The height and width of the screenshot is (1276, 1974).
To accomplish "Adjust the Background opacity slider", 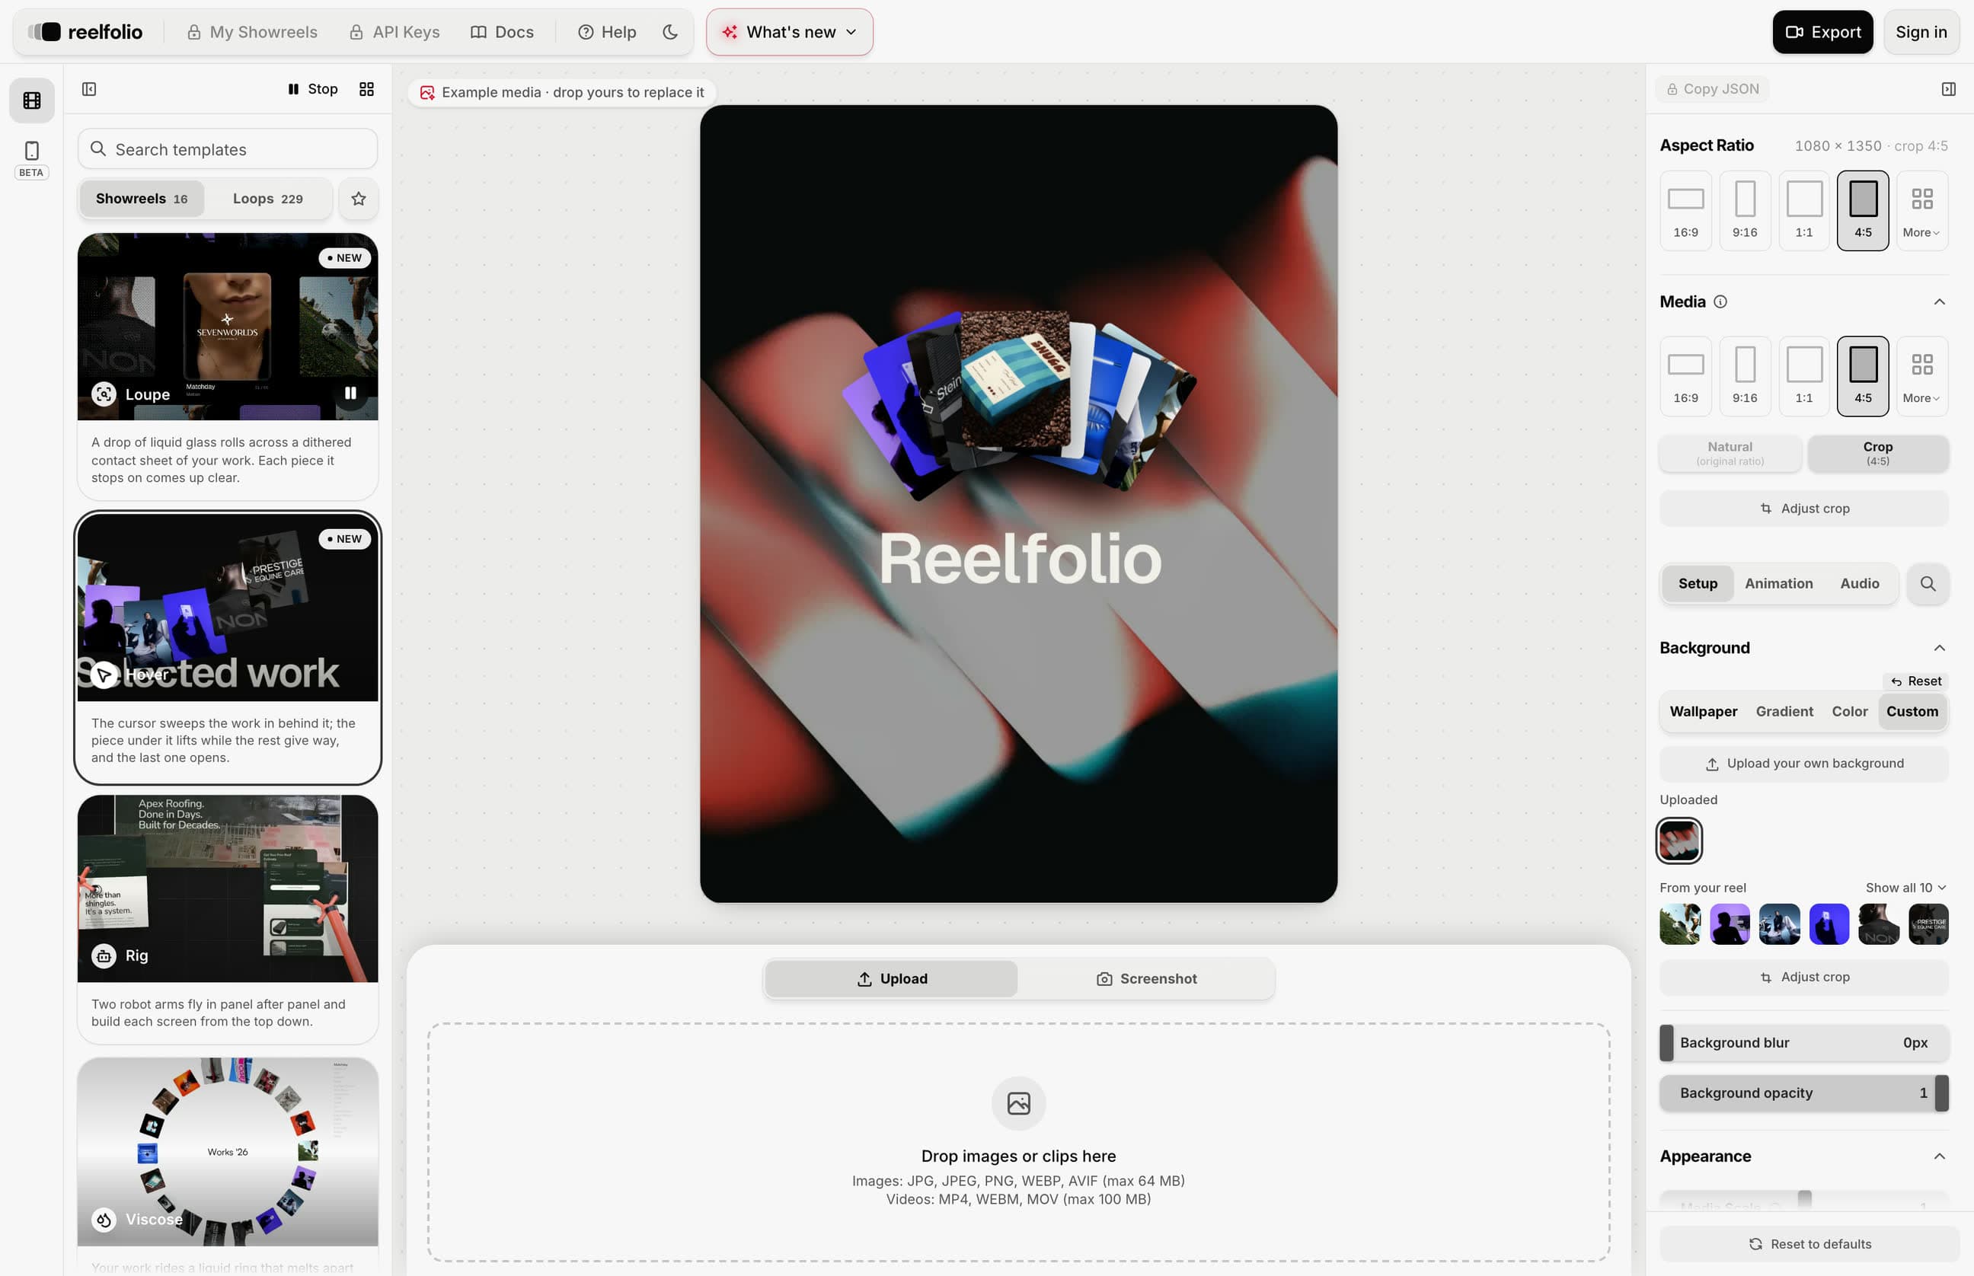I will point(1804,1093).
